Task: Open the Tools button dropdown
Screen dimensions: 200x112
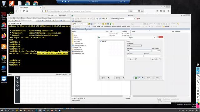Action: point(104,78)
